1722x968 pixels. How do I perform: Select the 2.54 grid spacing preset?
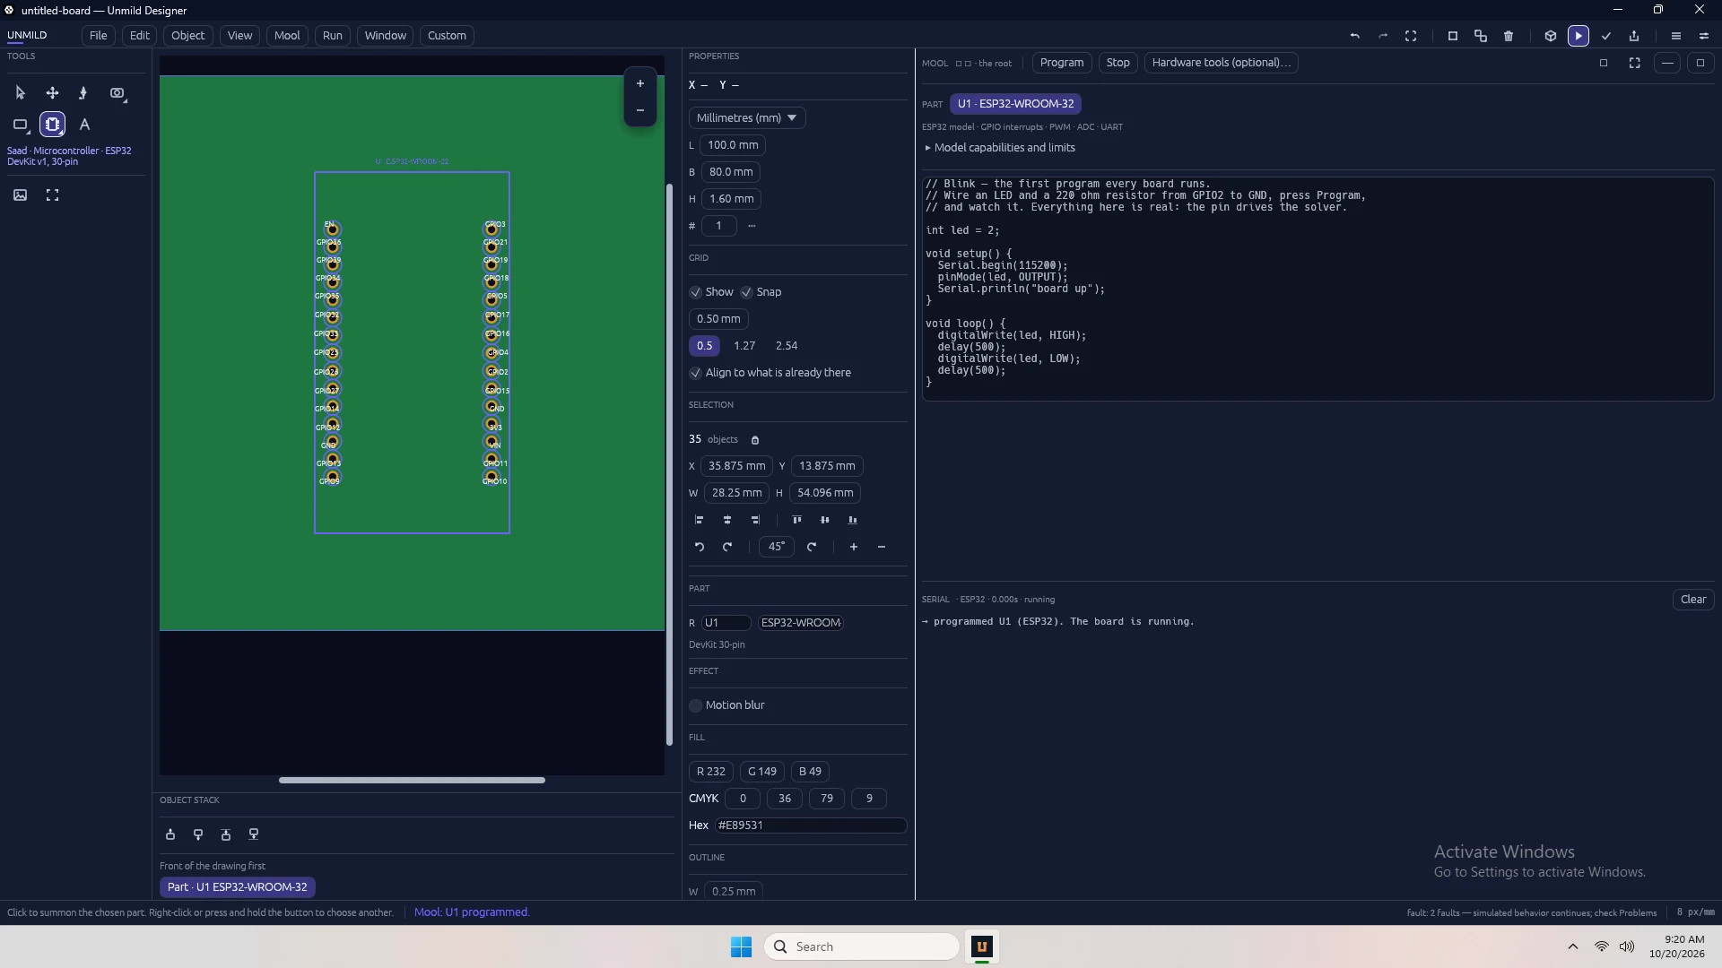coord(787,346)
